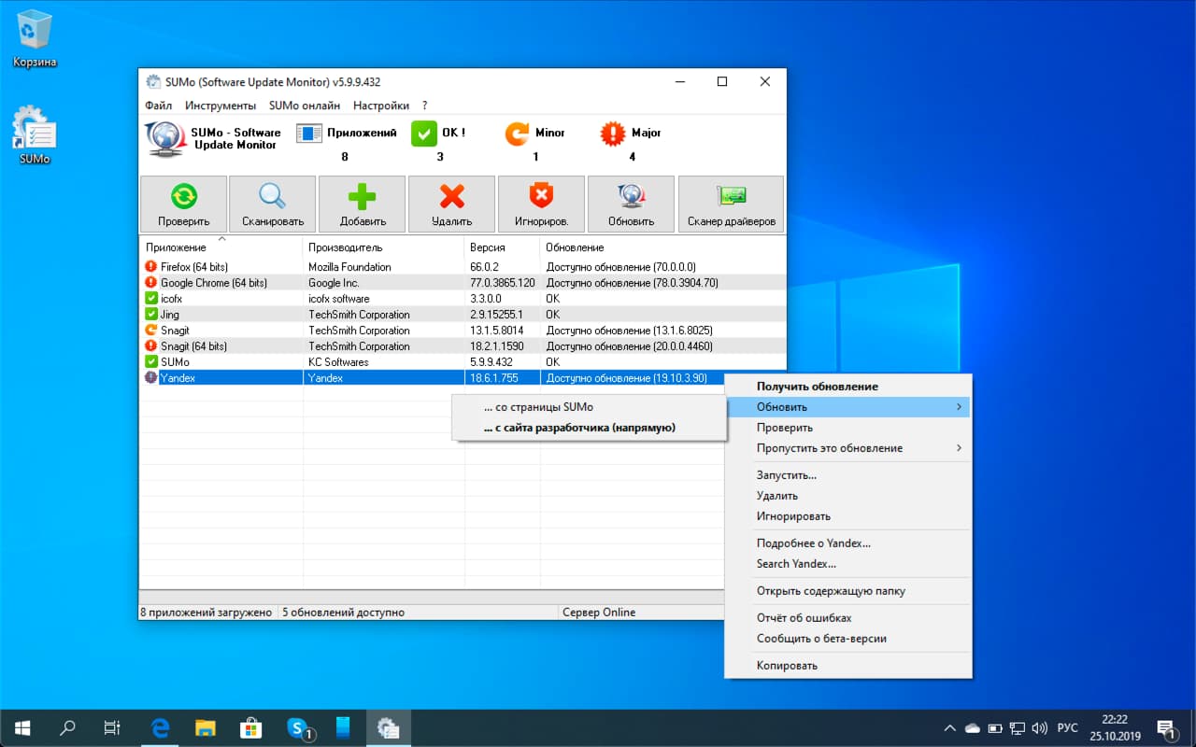The width and height of the screenshot is (1196, 747).
Task: Click the Проверить toolbar icon
Action: 184,204
